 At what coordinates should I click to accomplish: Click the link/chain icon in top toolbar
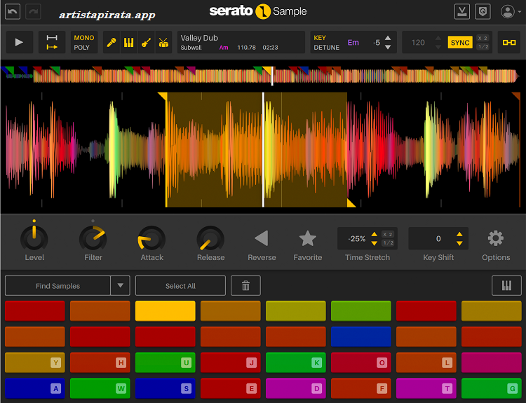tap(509, 42)
